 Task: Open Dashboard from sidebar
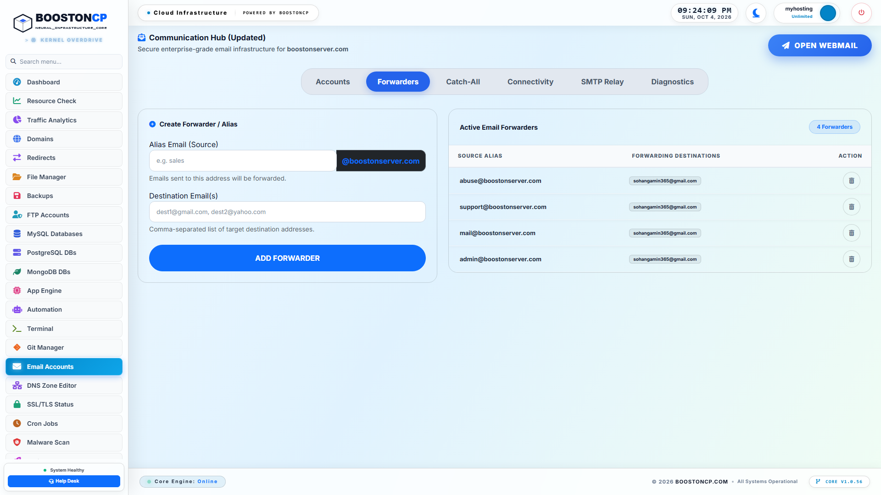tap(64, 82)
